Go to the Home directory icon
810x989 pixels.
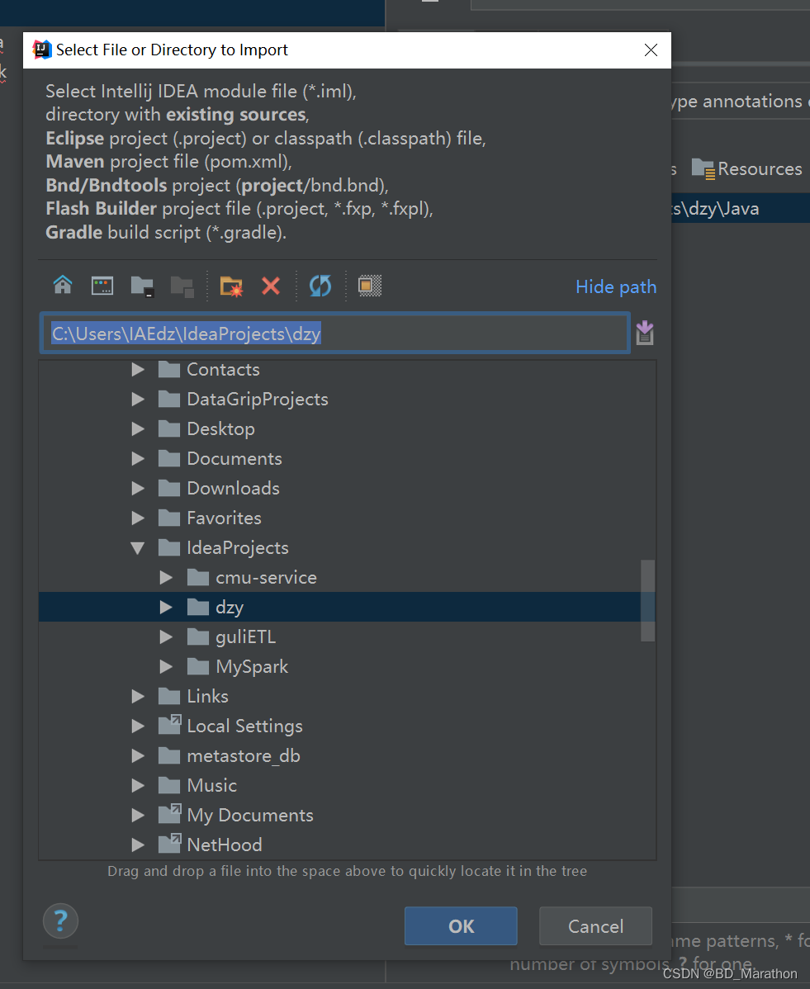coord(63,286)
